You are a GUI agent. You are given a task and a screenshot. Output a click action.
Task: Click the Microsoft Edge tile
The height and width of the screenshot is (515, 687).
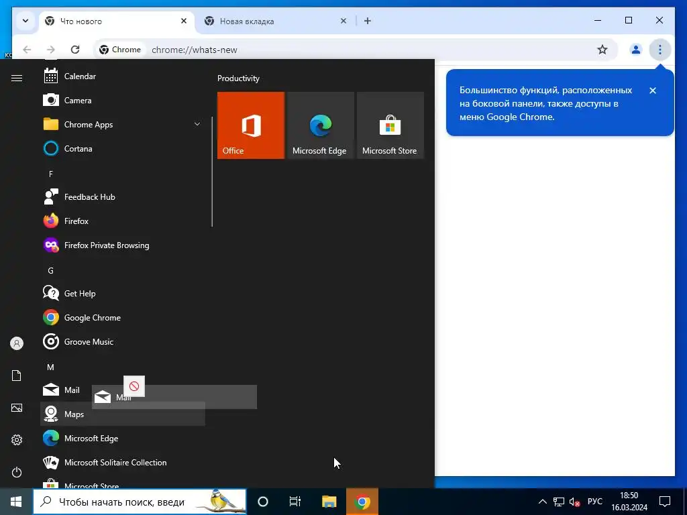(321, 125)
